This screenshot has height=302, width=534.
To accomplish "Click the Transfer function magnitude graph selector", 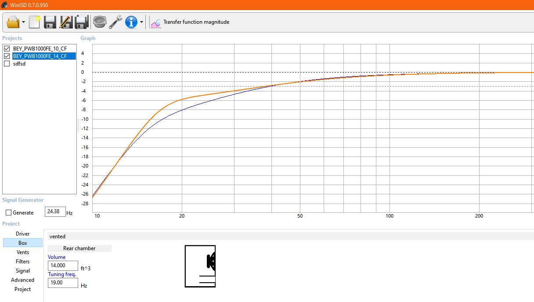I will [196, 22].
